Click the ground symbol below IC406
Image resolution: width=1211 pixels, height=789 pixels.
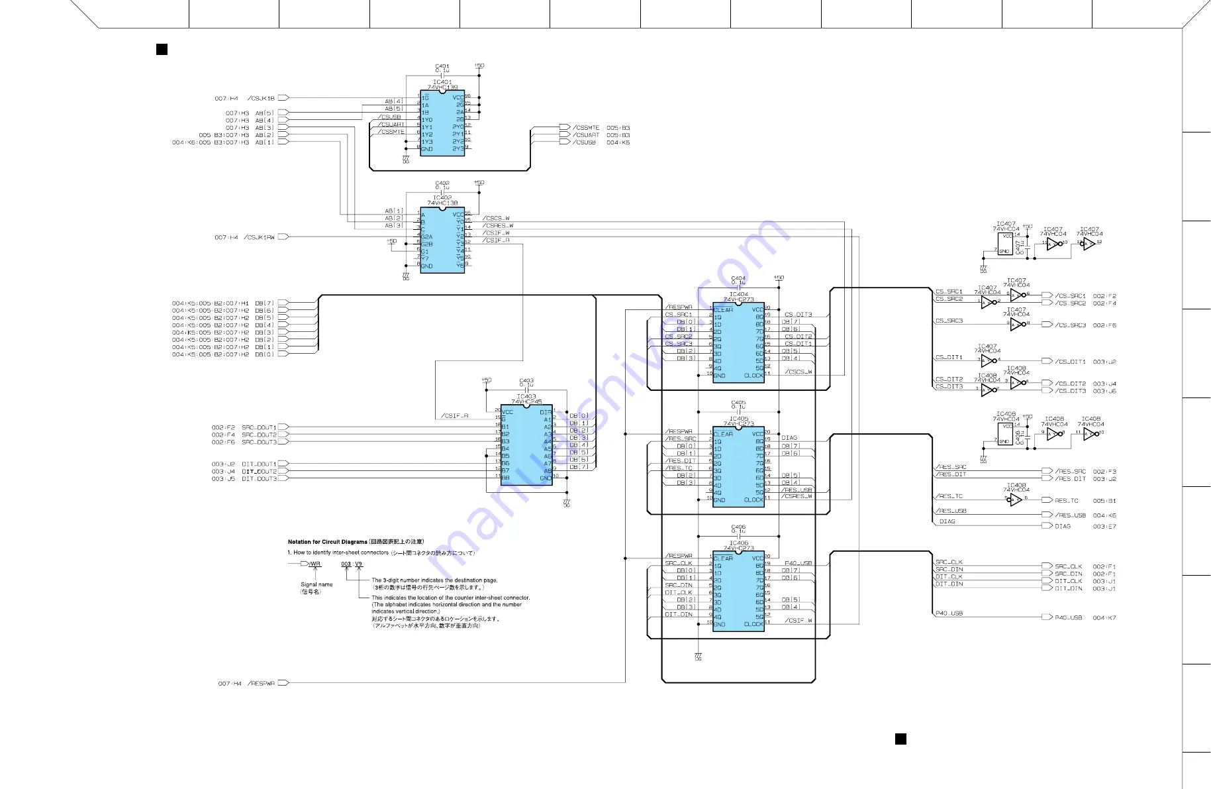698,656
